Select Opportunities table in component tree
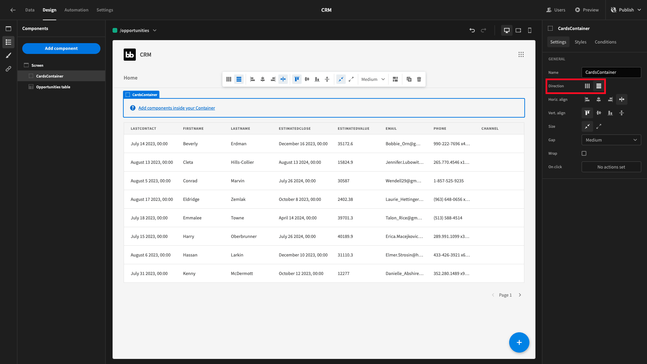647x364 pixels. [x=61, y=87]
